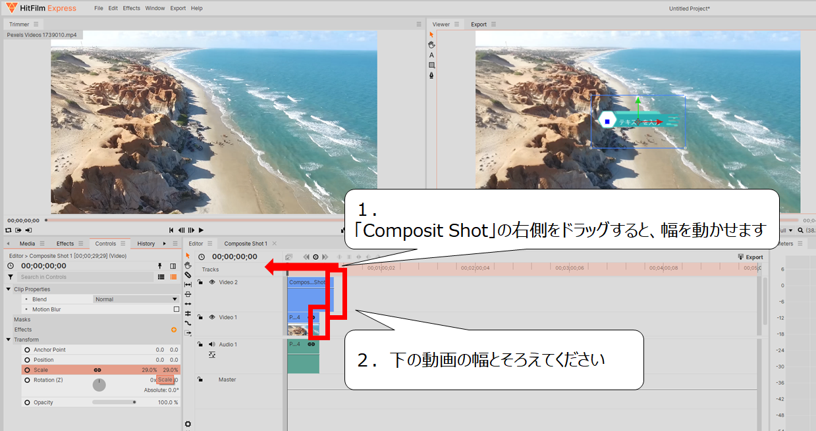Open the Viewer panel menu icon
The height and width of the screenshot is (431, 816).
[456, 24]
